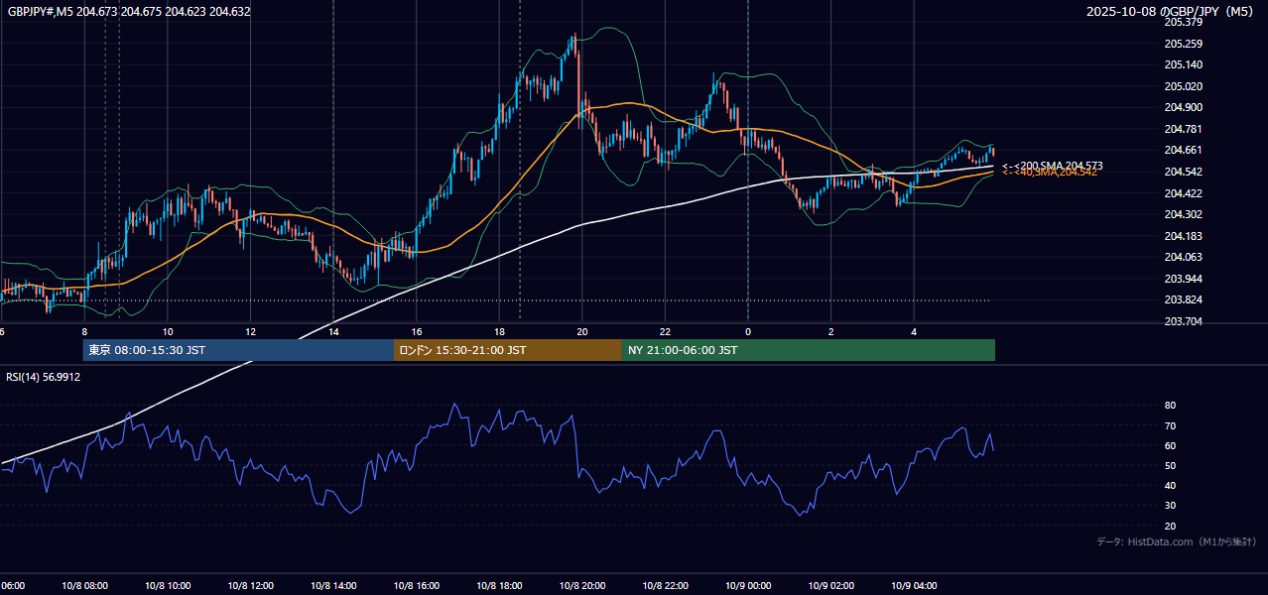Click price axis value 204.781
Screen dimensions: 1268x595
[1183, 129]
